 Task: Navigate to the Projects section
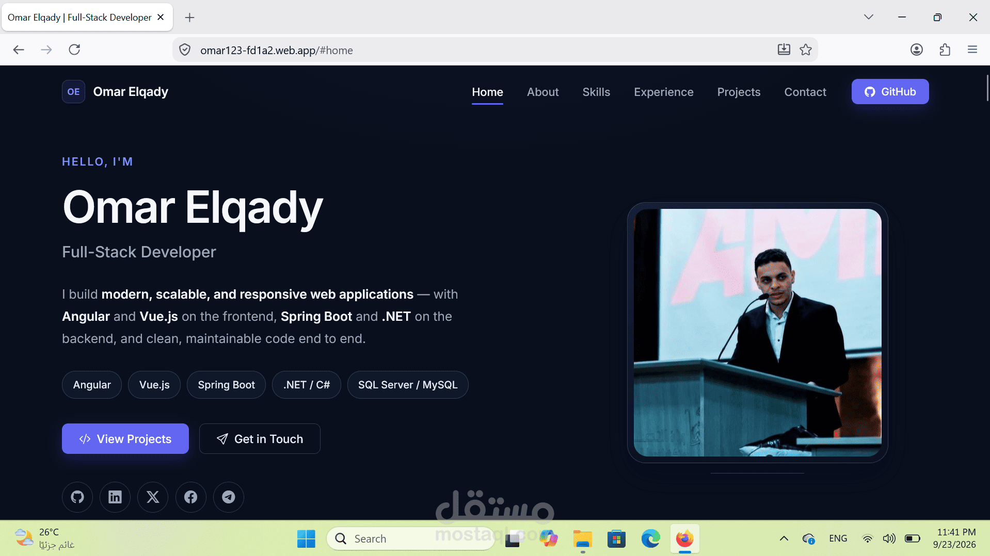click(739, 92)
